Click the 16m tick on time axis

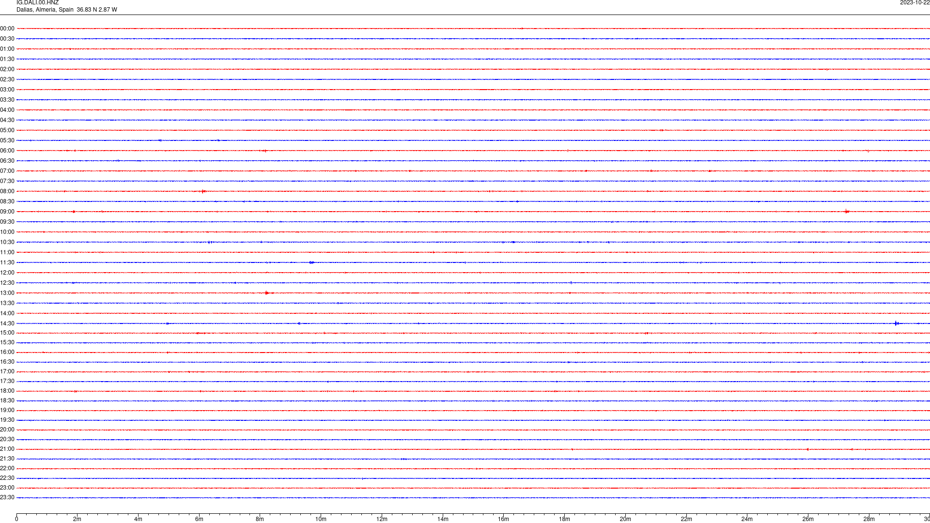pyautogui.click(x=504, y=519)
